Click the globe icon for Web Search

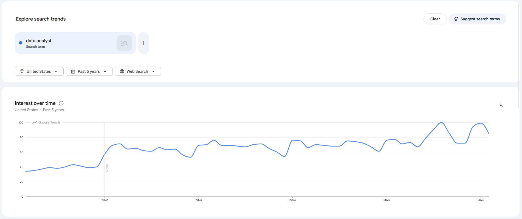coord(122,71)
